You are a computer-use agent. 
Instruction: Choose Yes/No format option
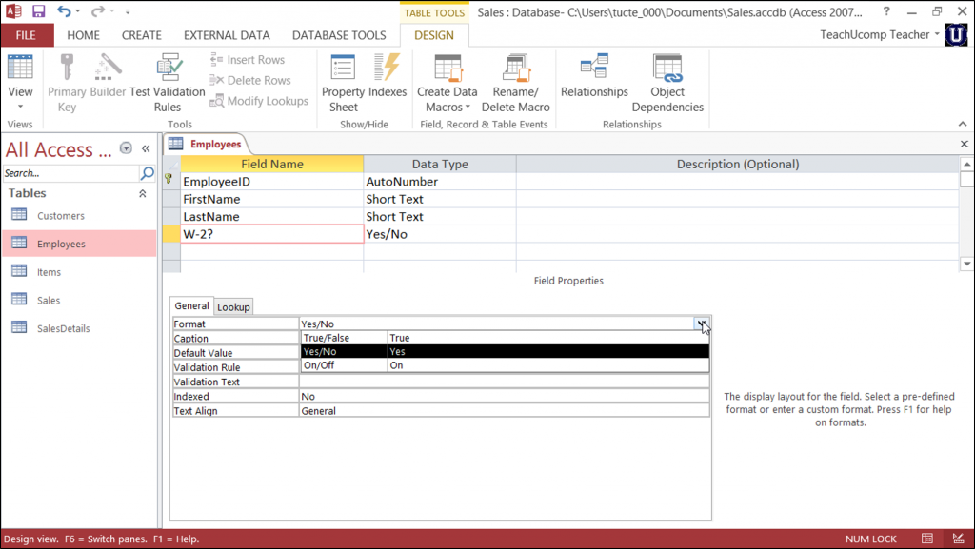[x=505, y=351]
